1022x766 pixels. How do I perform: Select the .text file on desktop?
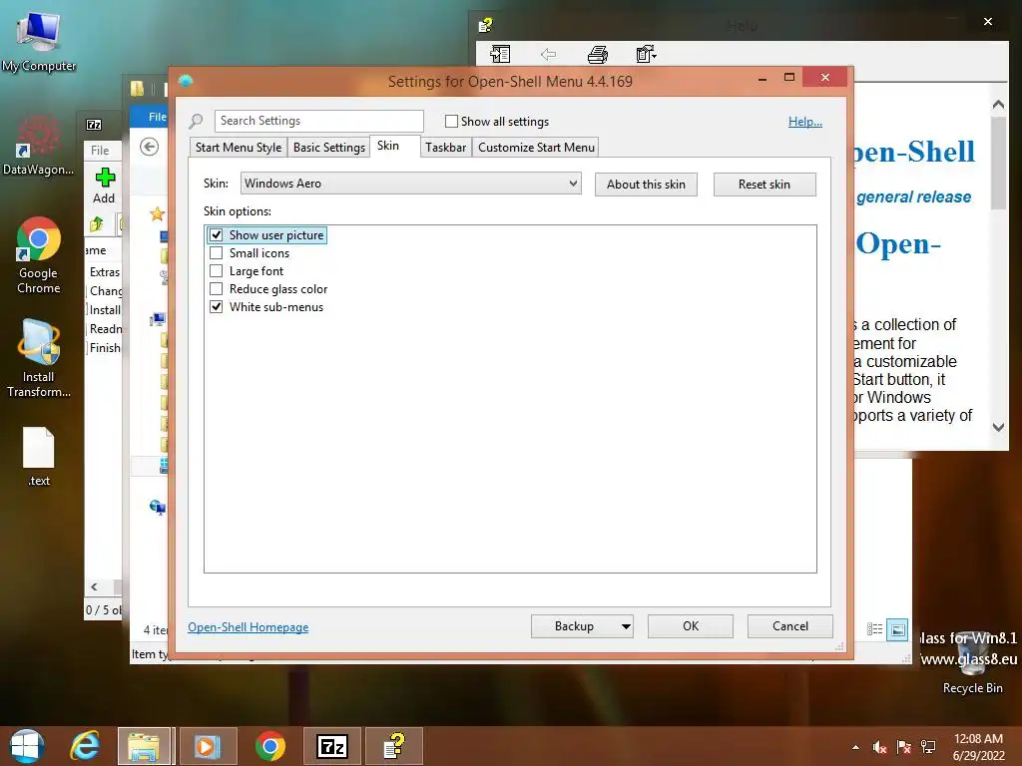39,457
